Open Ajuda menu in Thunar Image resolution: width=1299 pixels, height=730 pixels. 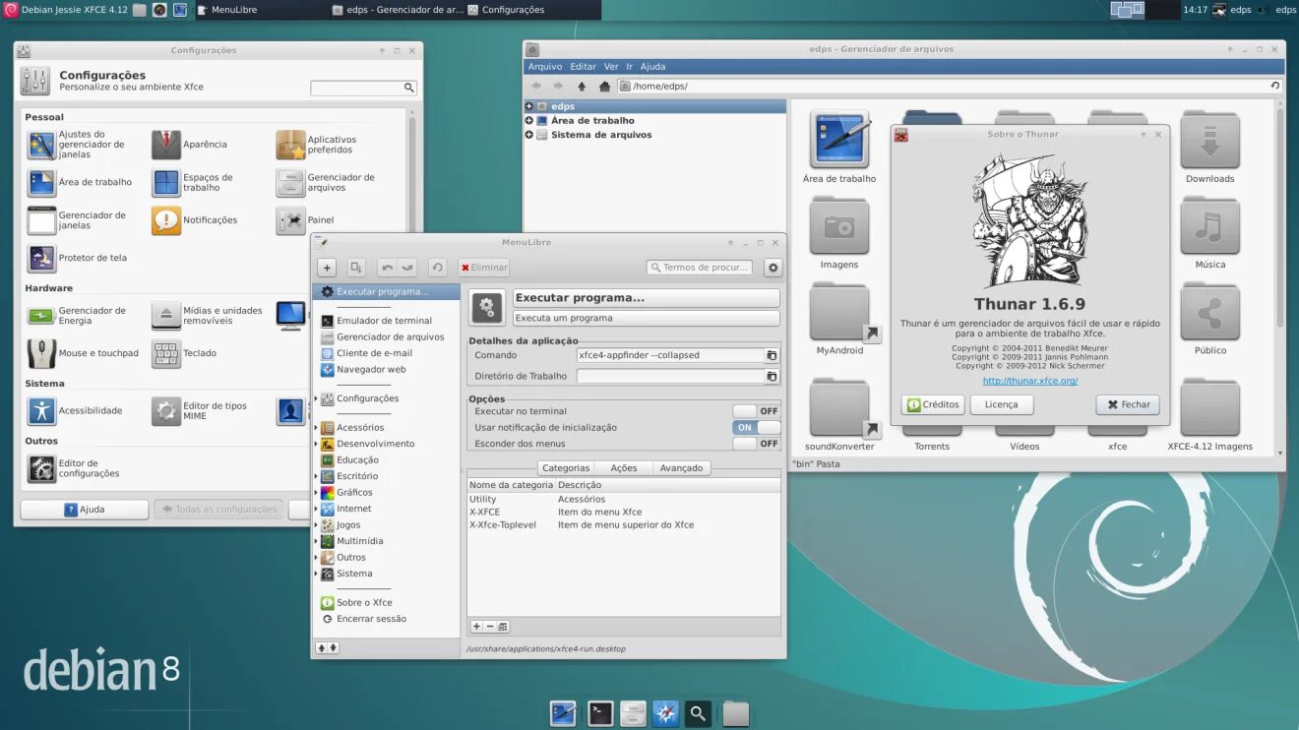point(653,67)
